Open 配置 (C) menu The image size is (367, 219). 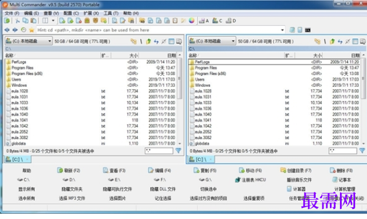click(71, 14)
